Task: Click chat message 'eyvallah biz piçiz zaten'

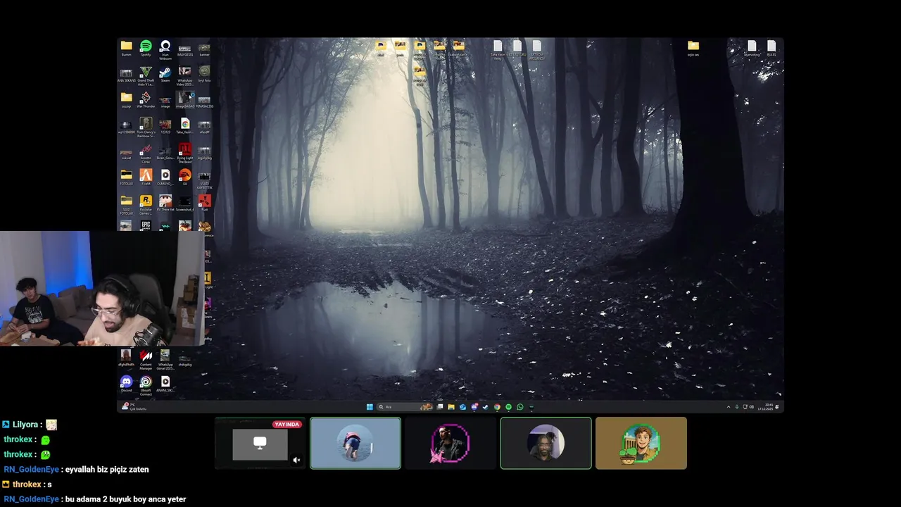Action: point(107,470)
